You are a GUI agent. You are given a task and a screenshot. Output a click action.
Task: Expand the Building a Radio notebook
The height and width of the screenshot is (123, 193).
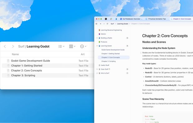pos(97,38)
